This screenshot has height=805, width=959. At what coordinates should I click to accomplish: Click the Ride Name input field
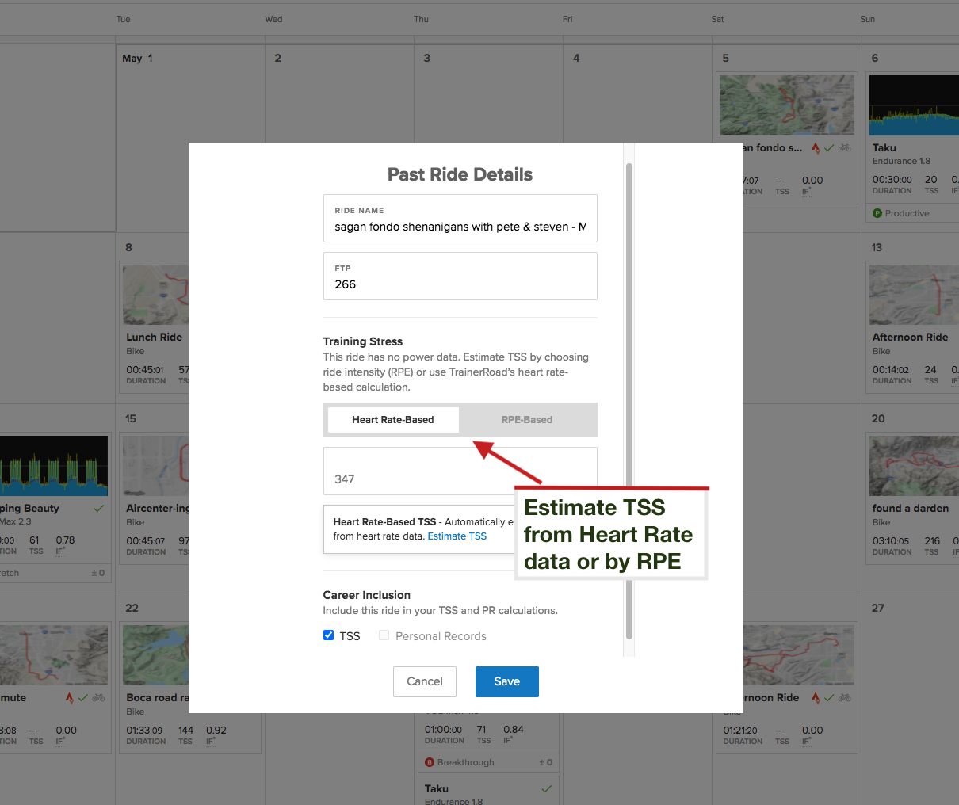point(460,218)
